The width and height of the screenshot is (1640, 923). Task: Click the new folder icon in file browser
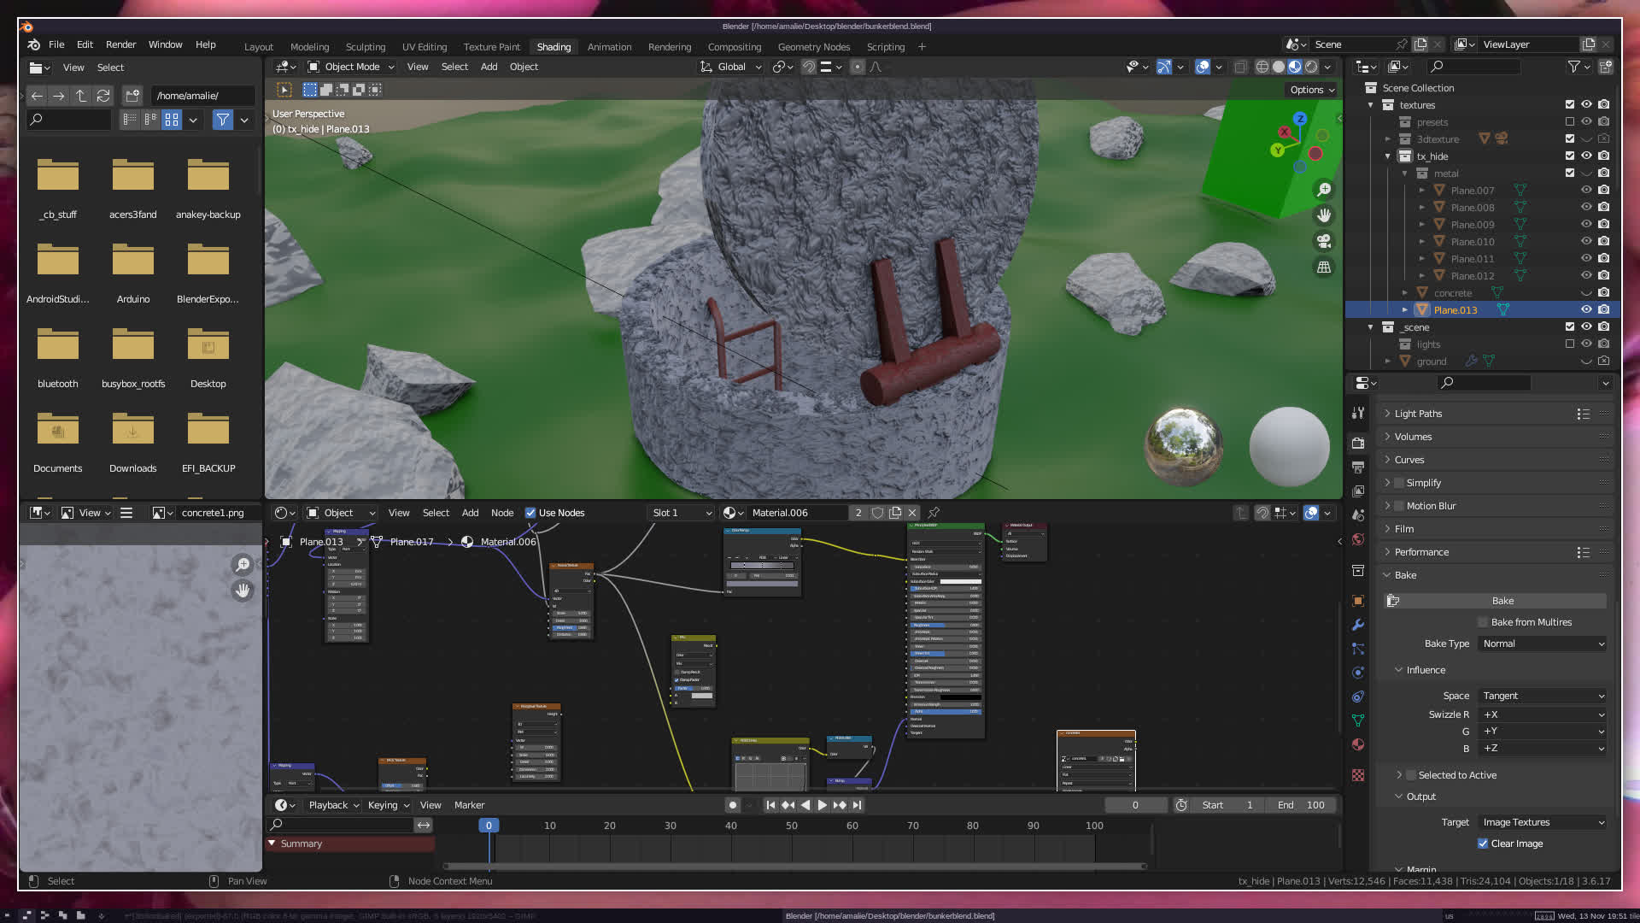(x=132, y=96)
